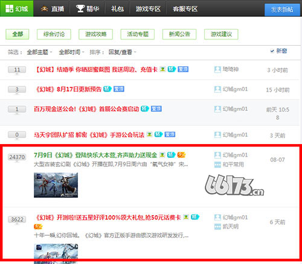Click the avatar icon beside 琦琦神

coord(217,70)
